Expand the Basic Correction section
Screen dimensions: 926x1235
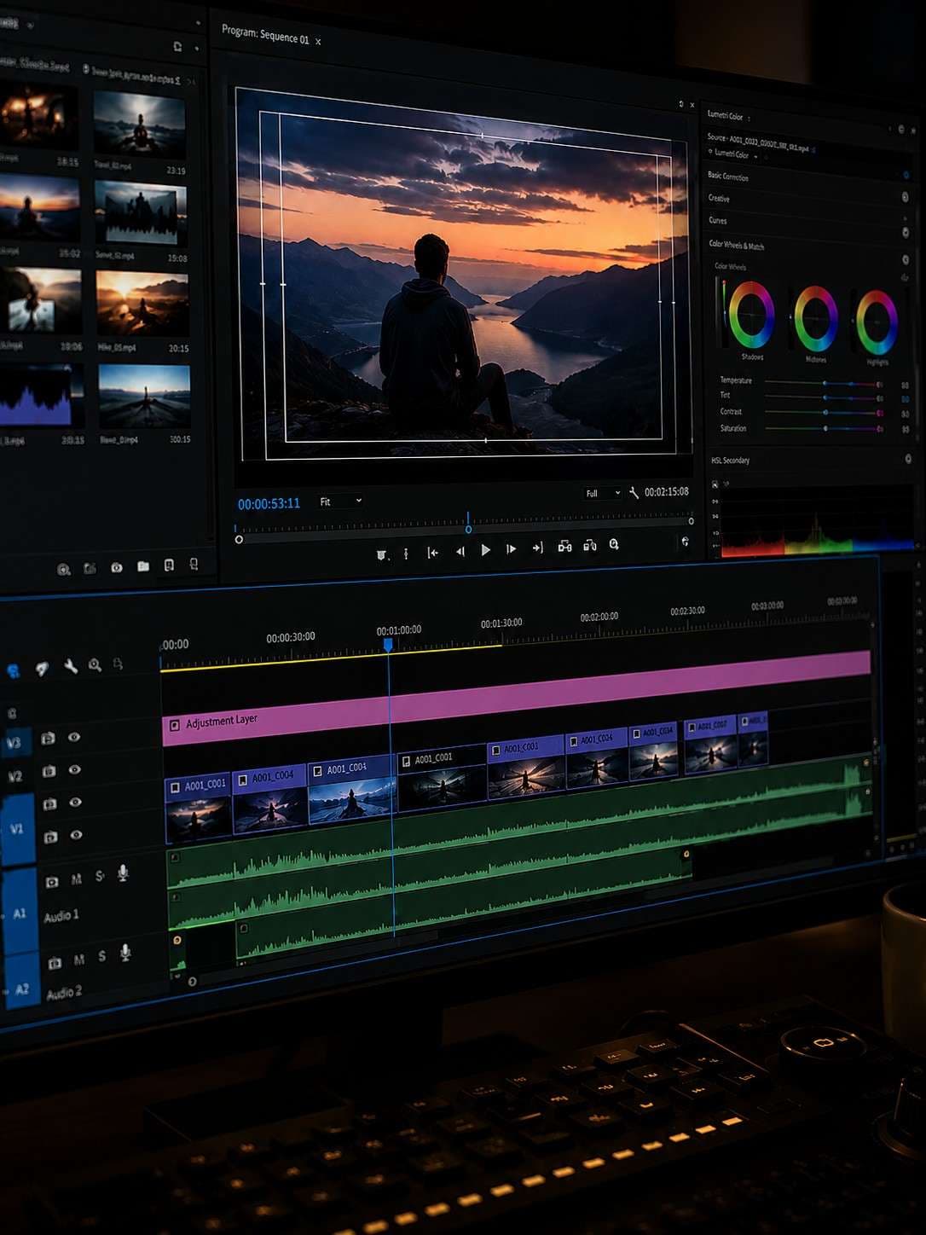pos(728,177)
